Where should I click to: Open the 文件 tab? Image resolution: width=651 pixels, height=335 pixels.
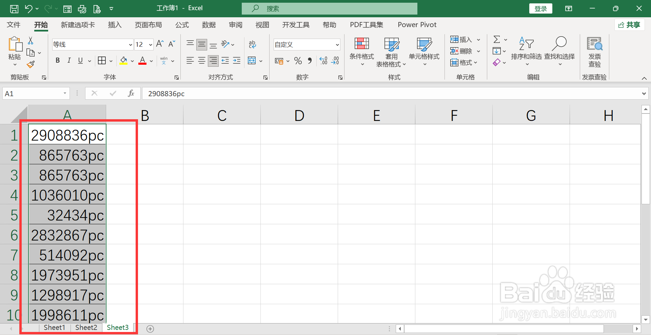pyautogui.click(x=14, y=25)
